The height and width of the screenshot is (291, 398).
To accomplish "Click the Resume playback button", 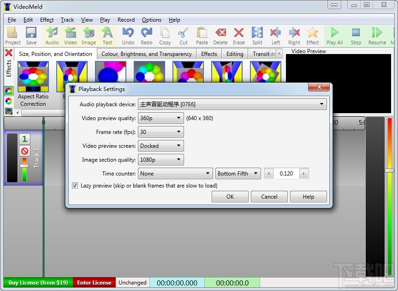I will point(377,36).
